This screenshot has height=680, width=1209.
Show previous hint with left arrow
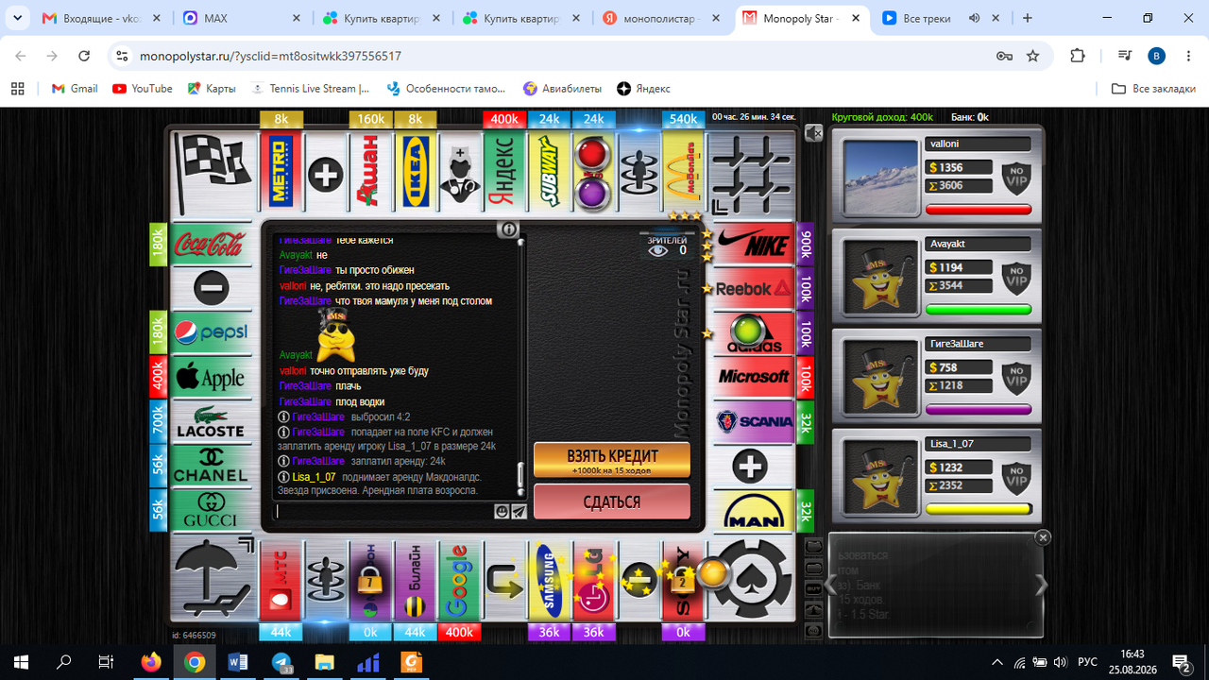[831, 586]
